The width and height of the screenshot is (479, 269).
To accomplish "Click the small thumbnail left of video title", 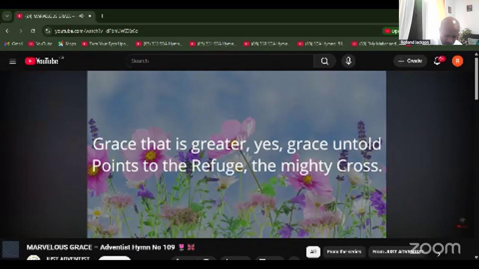I will click(x=10, y=250).
